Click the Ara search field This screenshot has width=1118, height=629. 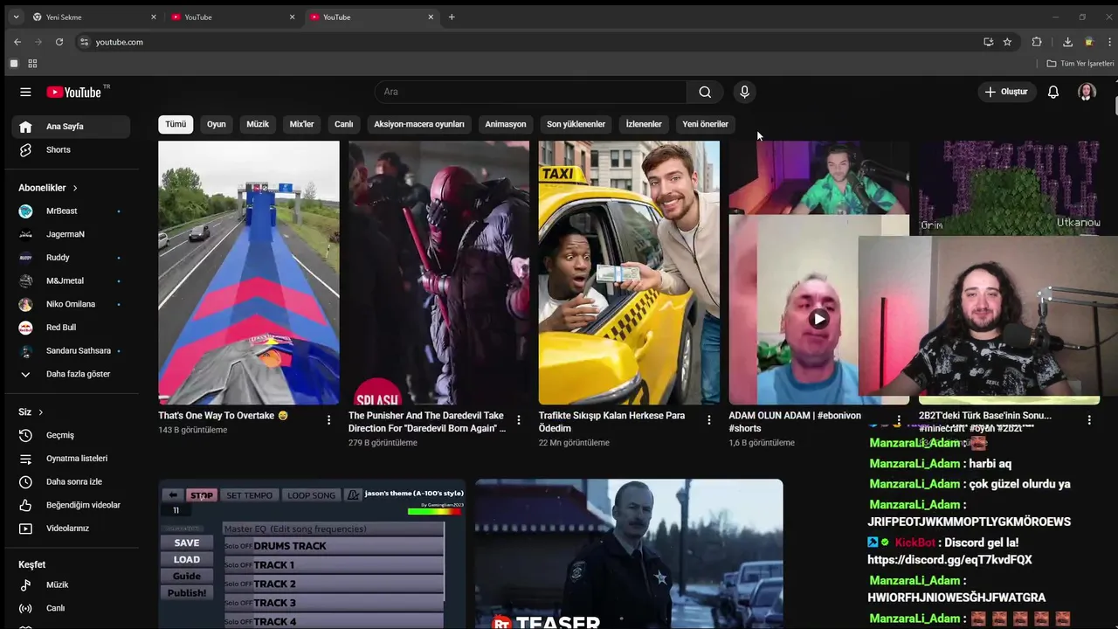531,92
